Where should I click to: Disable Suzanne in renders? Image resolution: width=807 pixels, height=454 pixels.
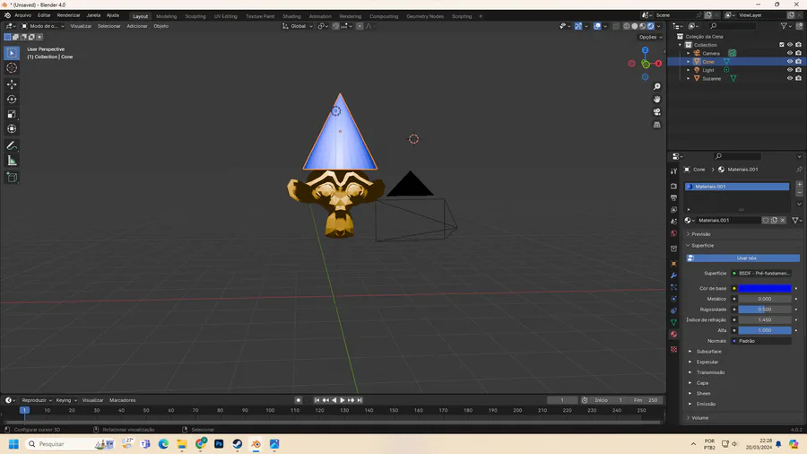pyautogui.click(x=798, y=79)
